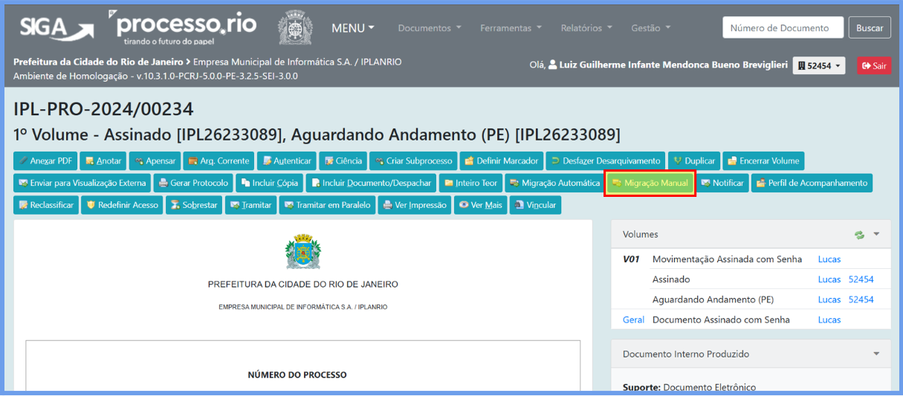Collapse the Documento Interno Produzido panel
The image size is (903, 396).
pyautogui.click(x=876, y=354)
